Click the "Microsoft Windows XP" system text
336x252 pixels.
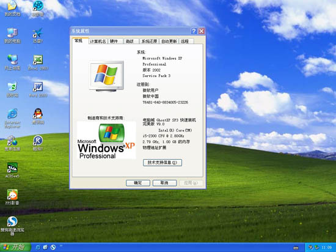[x=163, y=58]
